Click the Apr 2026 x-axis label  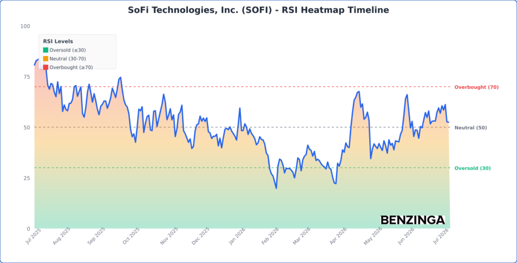tap(339, 235)
